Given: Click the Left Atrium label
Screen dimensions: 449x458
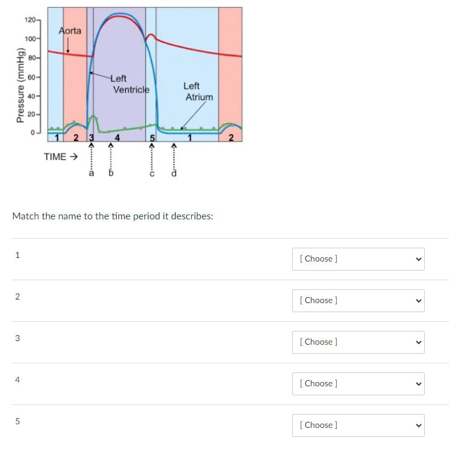Looking at the screenshot, I should 198,92.
